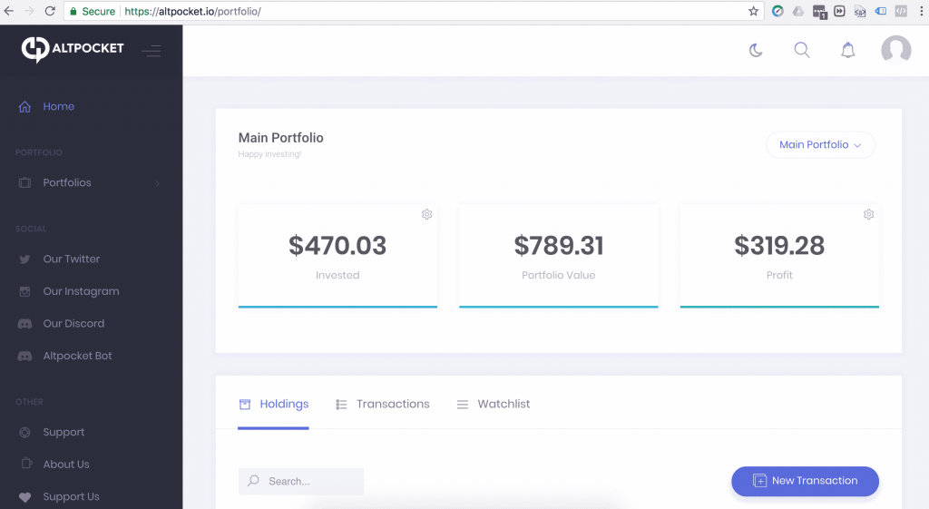929x509 pixels.
Task: Click the Holdings tab icon
Action: pyautogui.click(x=245, y=405)
